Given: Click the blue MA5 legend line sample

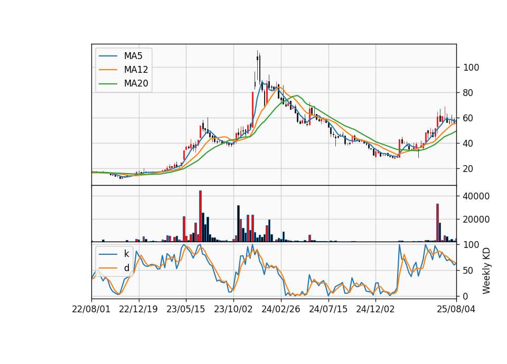Looking at the screenshot, I should click(x=108, y=56).
